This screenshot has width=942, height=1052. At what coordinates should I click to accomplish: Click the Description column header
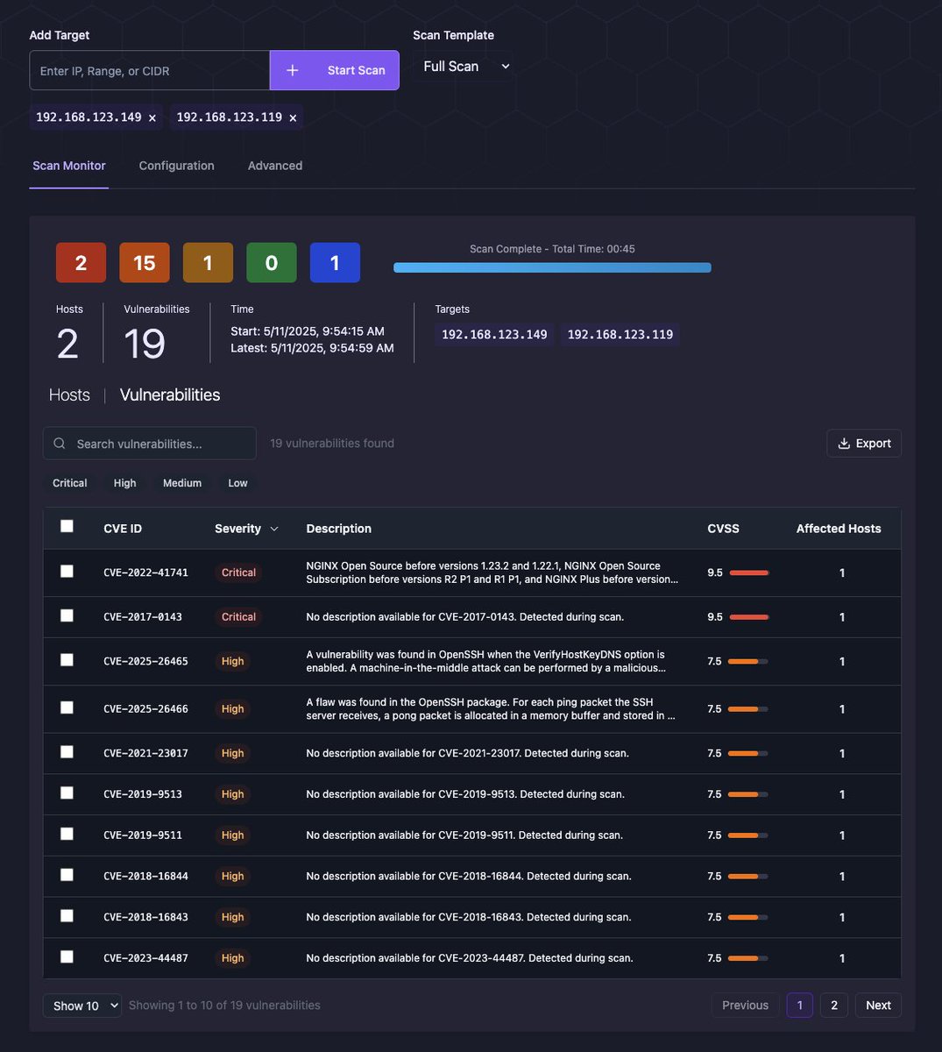pyautogui.click(x=339, y=529)
